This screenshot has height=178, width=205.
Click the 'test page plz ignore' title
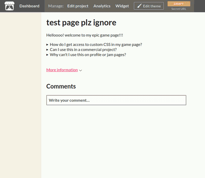(81, 23)
